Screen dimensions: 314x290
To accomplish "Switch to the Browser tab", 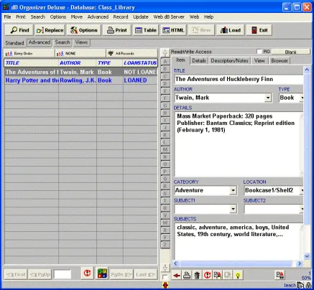I will (280, 61).
